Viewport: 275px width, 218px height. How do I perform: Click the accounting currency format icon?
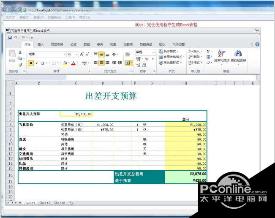(x=138, y=59)
